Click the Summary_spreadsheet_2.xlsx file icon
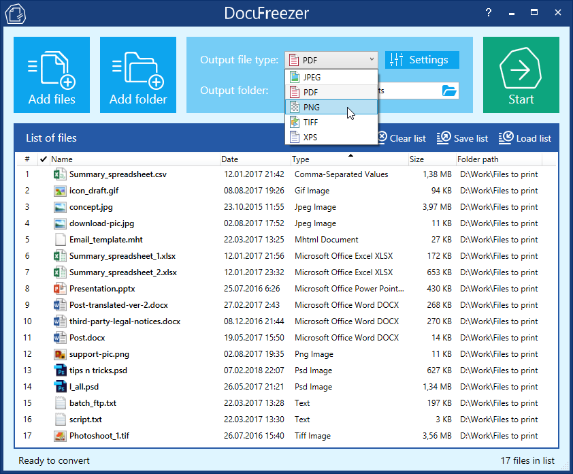 60,272
